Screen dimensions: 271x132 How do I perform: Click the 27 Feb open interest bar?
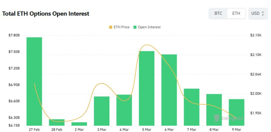[x=34, y=81]
